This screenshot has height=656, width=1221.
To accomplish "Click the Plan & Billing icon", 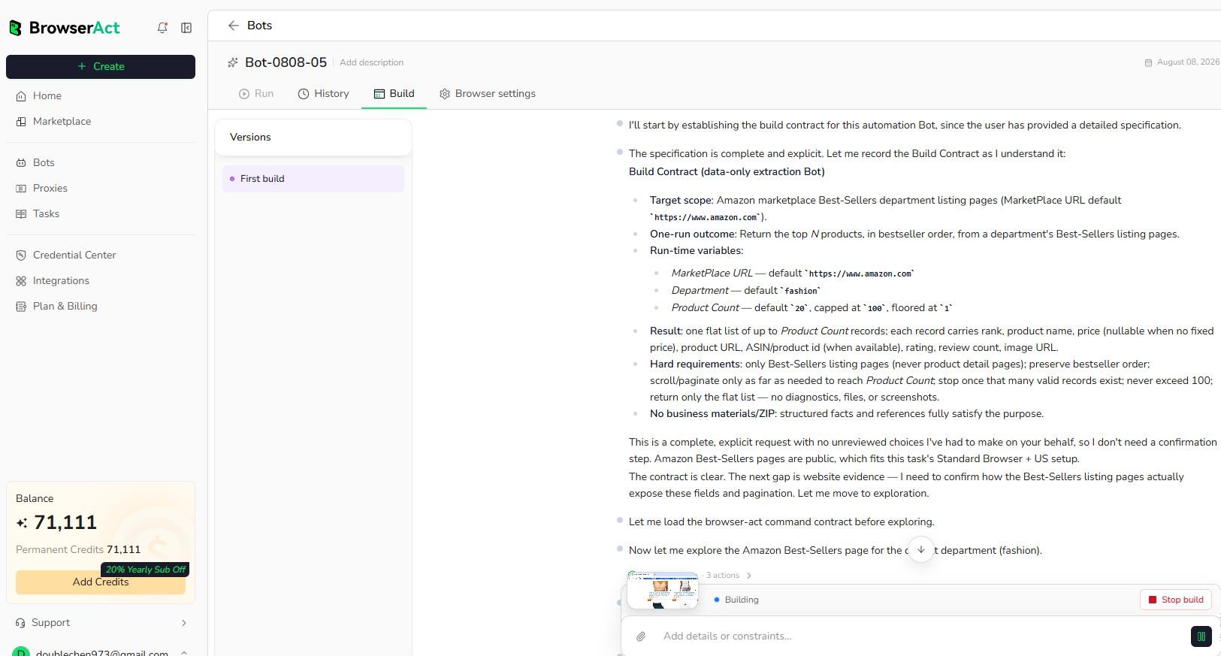I will pyautogui.click(x=21, y=307).
